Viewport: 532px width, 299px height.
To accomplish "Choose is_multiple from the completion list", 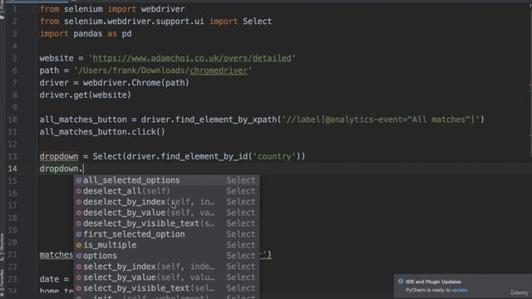I will click(x=166, y=245).
